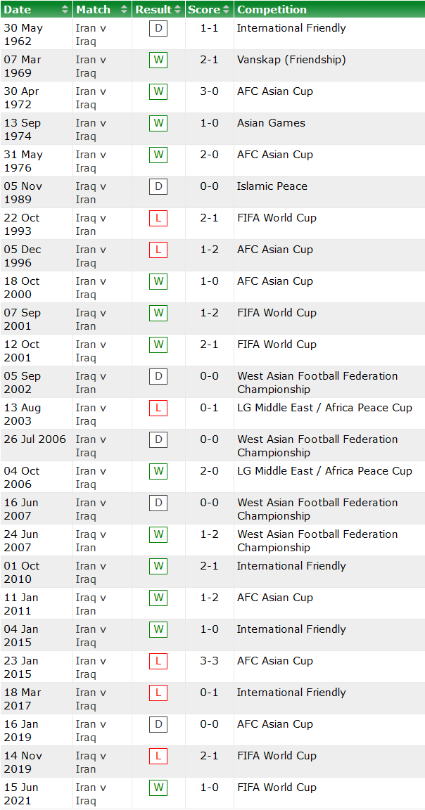Click the sort arrows beside Score header
The image size is (425, 810).
(226, 9)
